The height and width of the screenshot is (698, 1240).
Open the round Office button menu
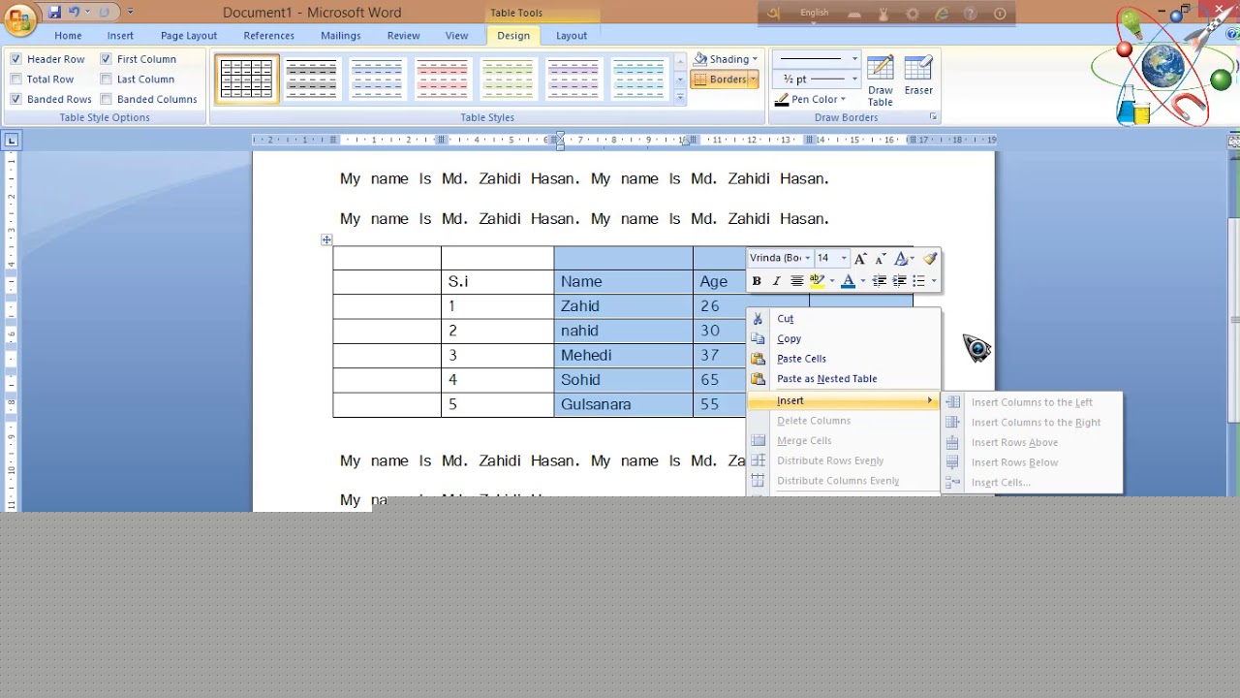click(18, 19)
